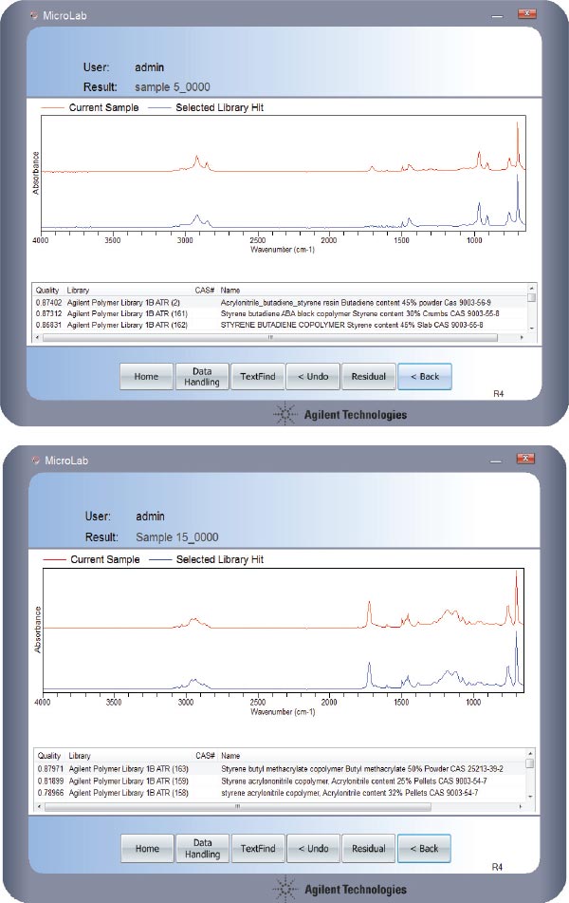This screenshot has width=569, height=903.
Task: Show Residual for the sample 5_0000 result
Action: click(368, 377)
